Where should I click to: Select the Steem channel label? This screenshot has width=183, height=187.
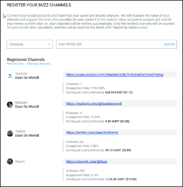click(20, 162)
